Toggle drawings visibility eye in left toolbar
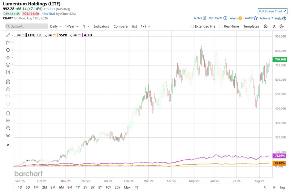Viewport: 291px width, 192px height. pyautogui.click(x=8, y=135)
